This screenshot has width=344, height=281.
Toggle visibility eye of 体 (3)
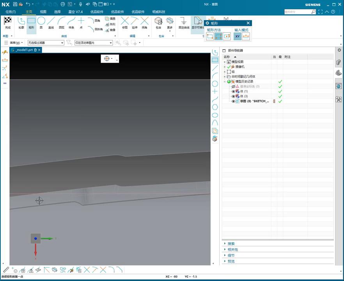234,96
